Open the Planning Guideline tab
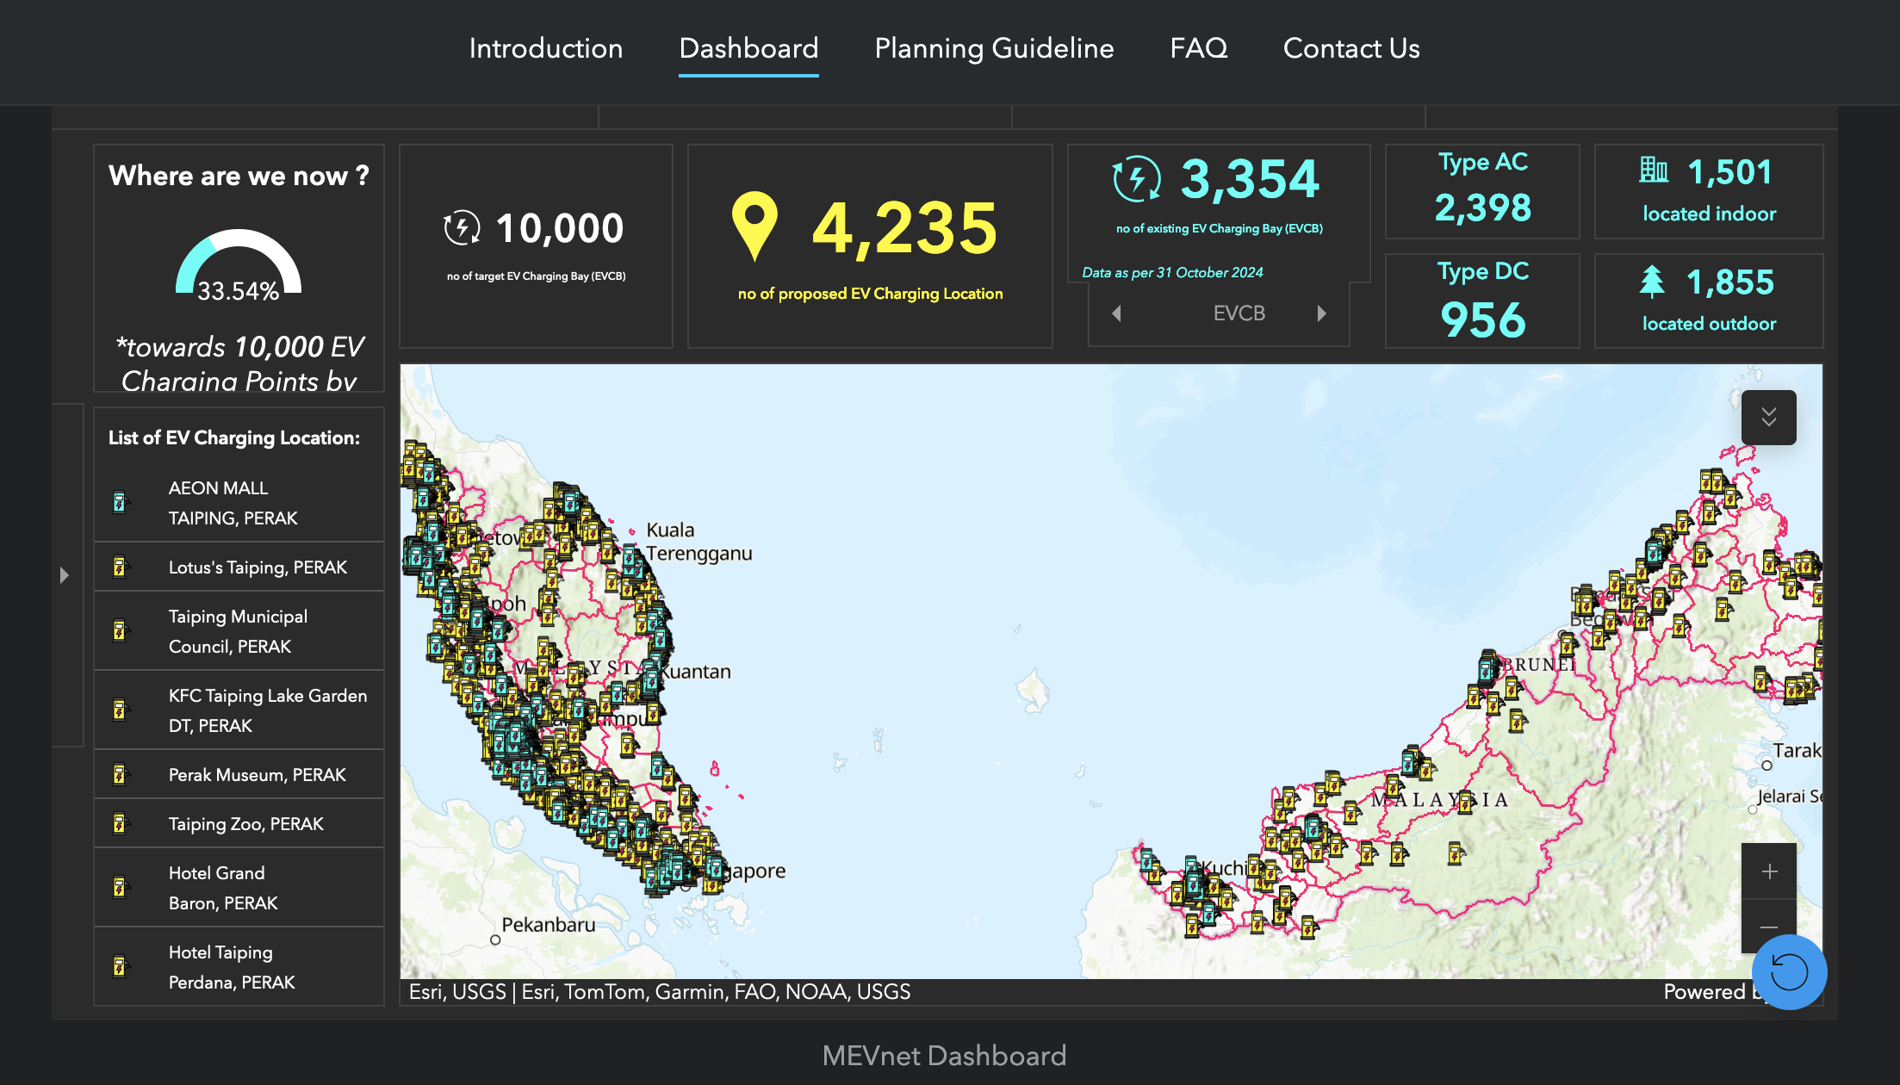Screen dimensions: 1900x1085 tap(994, 48)
